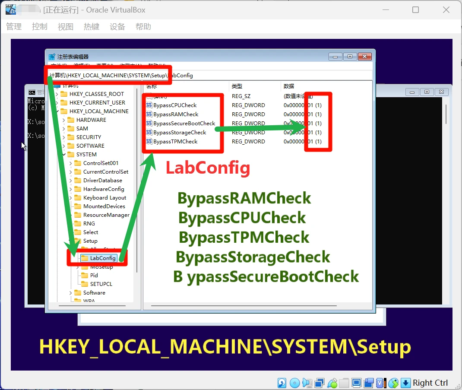Open the 帮助 menu
The image size is (462, 390).
point(143,27)
